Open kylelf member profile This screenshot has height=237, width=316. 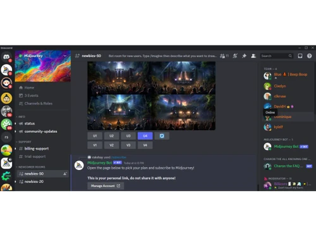click(x=288, y=127)
